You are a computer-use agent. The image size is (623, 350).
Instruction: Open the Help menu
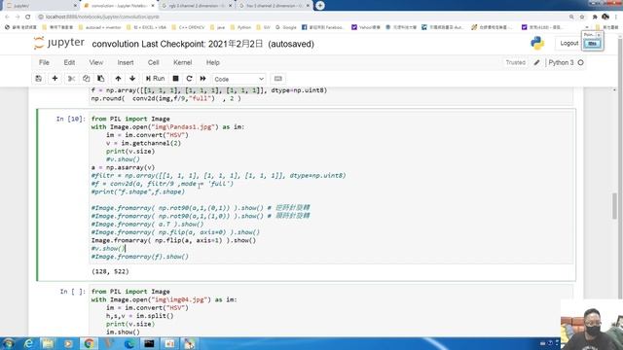[212, 62]
